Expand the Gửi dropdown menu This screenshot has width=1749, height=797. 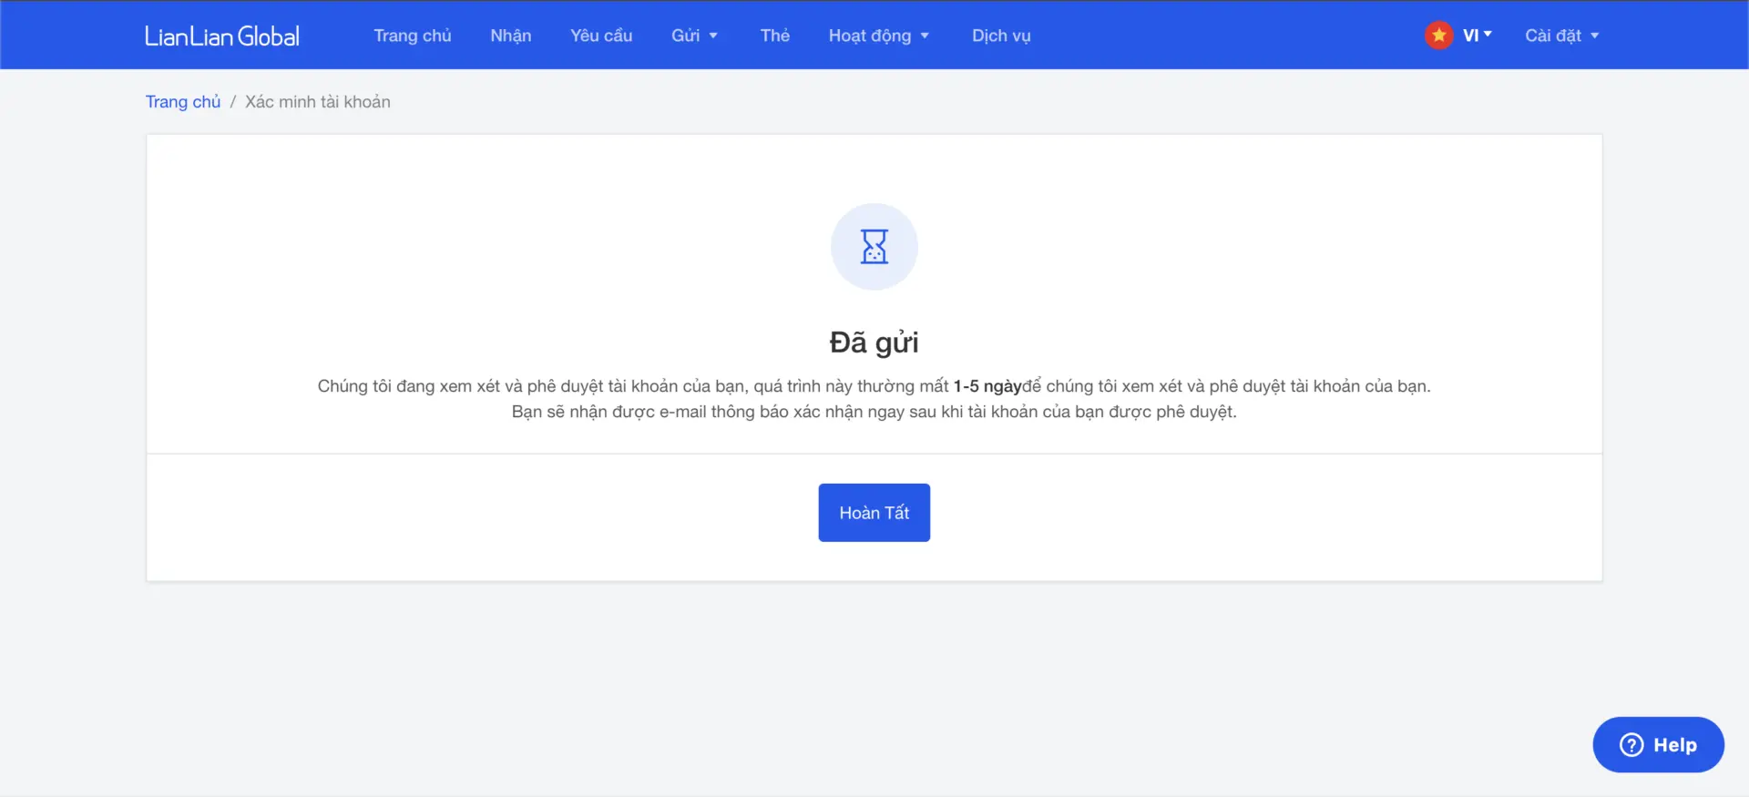(x=694, y=36)
